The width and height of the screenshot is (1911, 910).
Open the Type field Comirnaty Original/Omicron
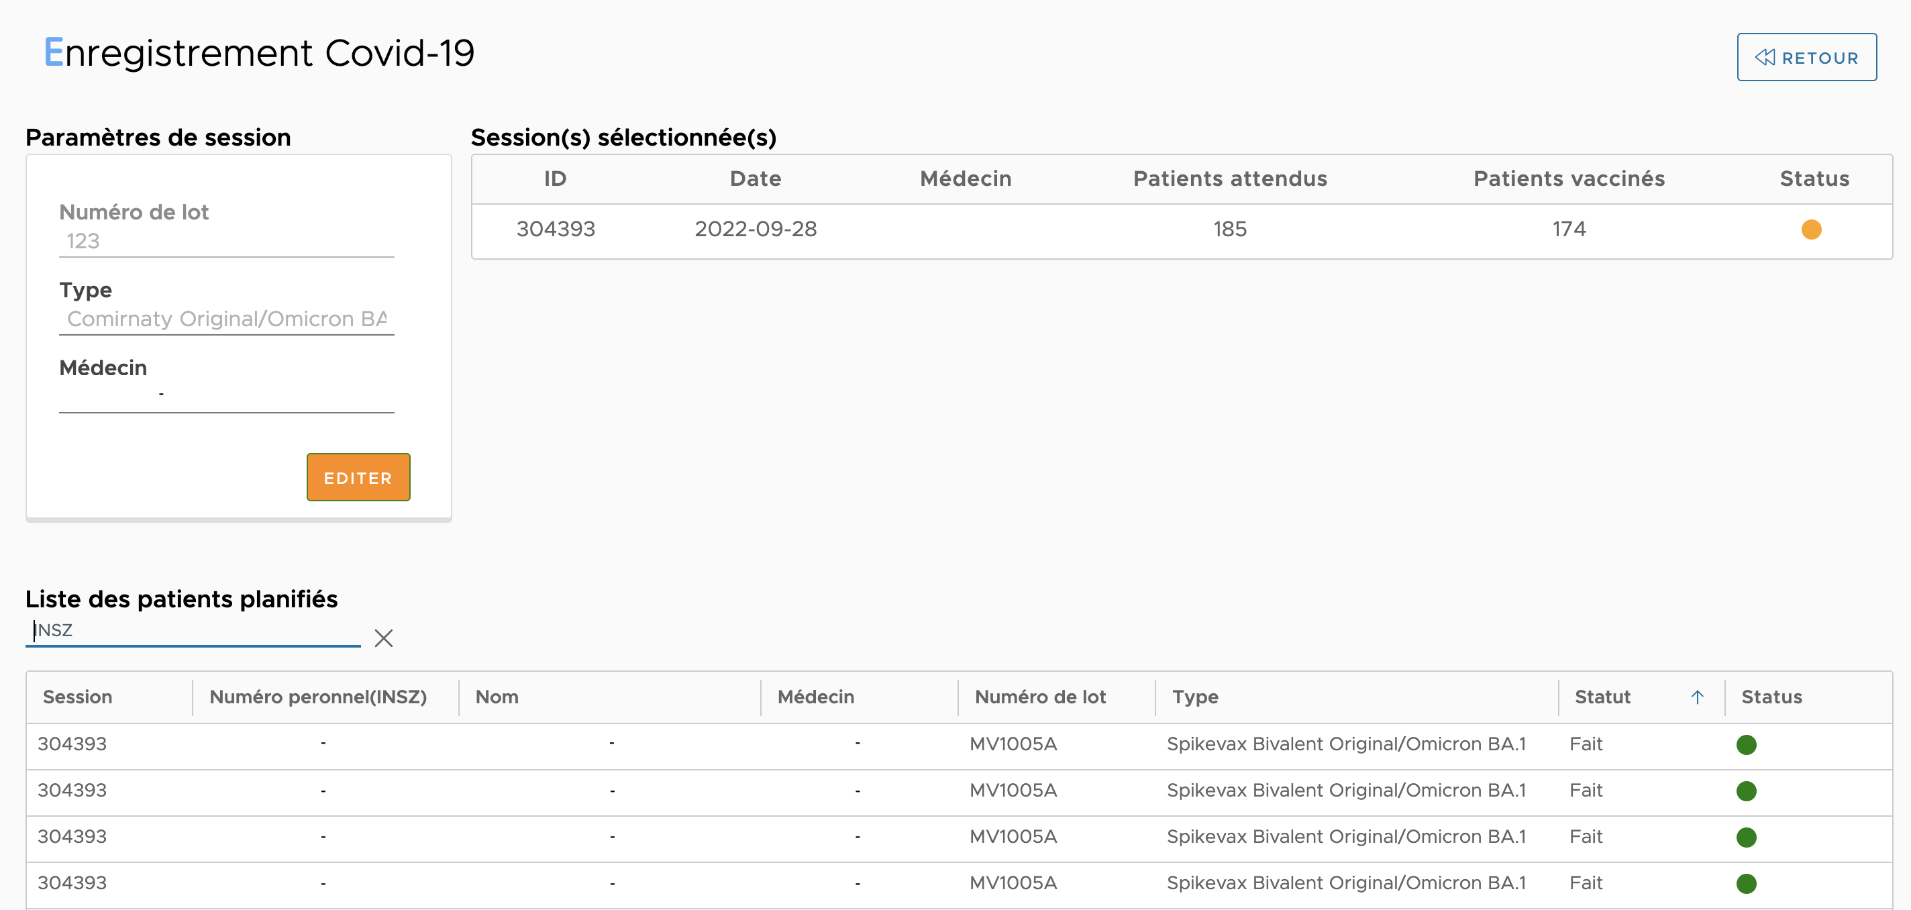[x=226, y=319]
